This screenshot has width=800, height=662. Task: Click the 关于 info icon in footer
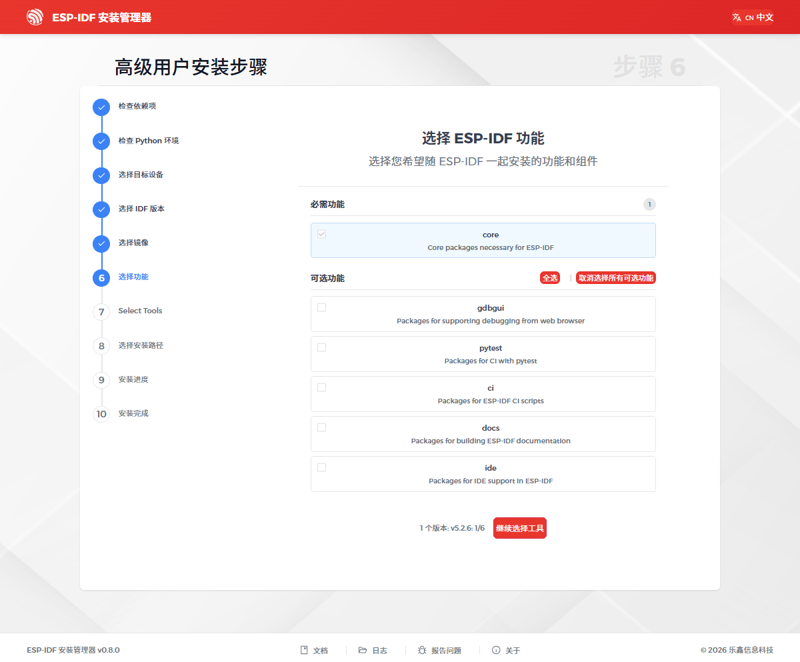pos(496,650)
